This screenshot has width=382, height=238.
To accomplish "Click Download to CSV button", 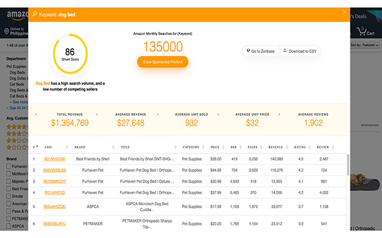I will 300,51.
